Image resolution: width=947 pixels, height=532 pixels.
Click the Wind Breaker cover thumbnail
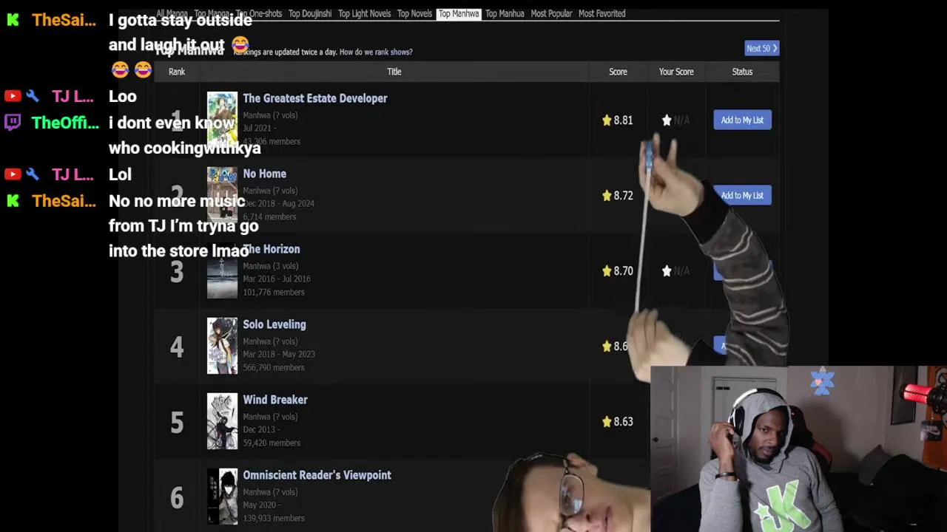coord(222,421)
